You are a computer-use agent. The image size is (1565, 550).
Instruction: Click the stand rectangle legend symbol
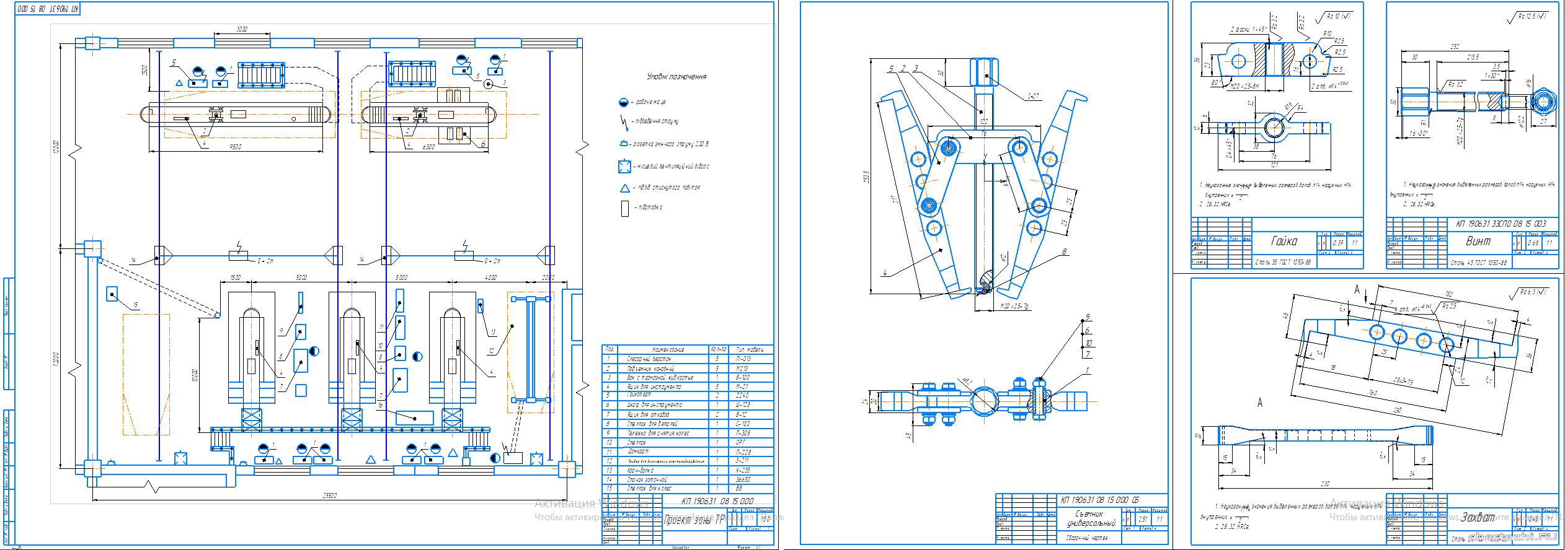click(625, 208)
